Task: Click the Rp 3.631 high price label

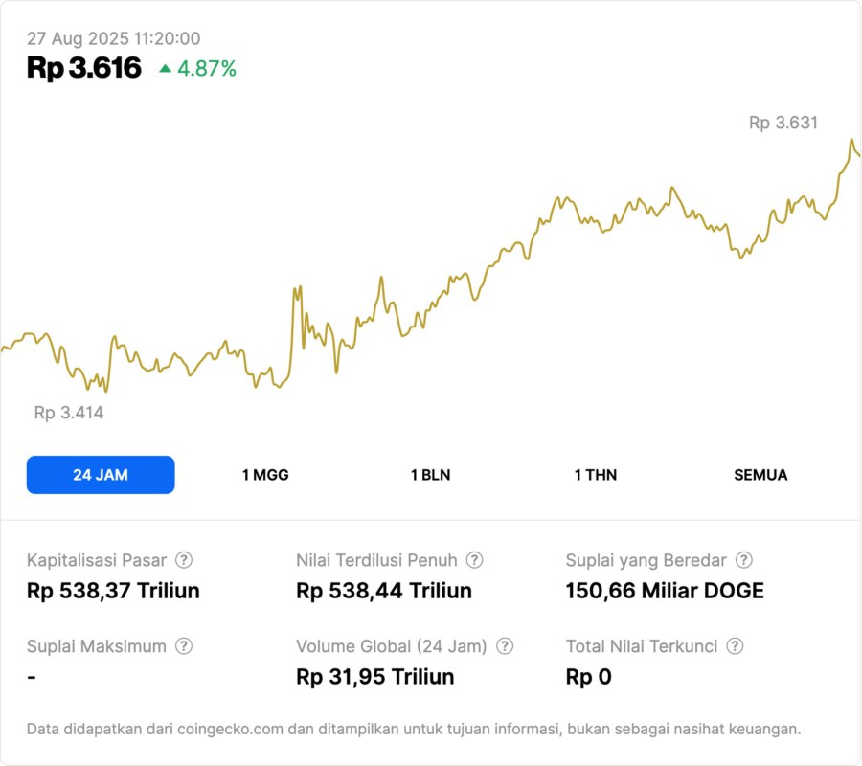Action: [x=783, y=123]
